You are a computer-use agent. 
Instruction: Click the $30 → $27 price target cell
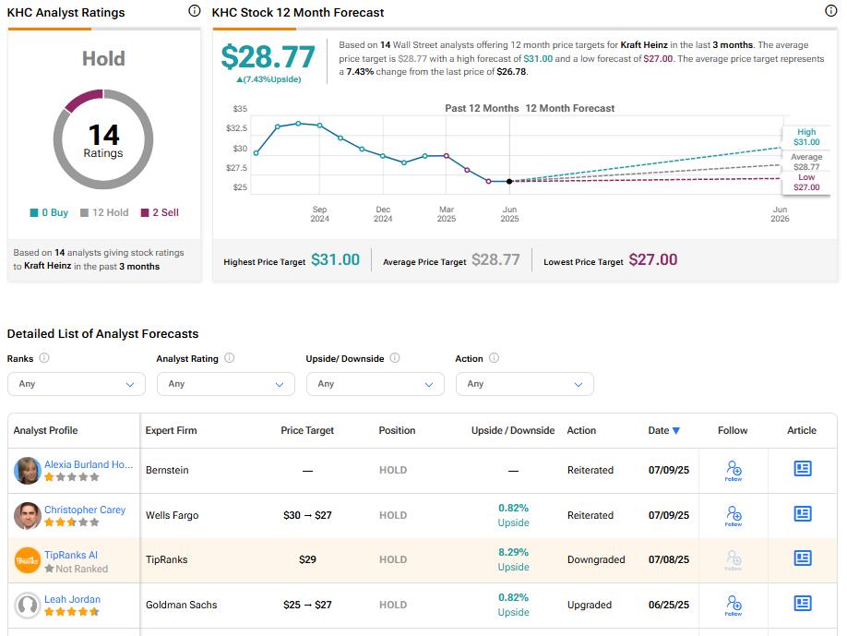coord(307,515)
